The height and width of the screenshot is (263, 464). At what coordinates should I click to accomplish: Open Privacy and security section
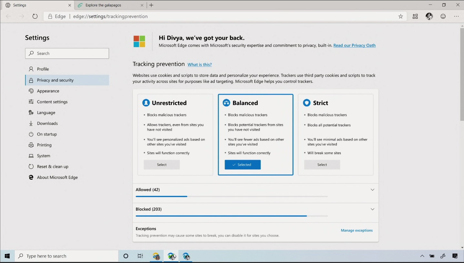point(67,80)
